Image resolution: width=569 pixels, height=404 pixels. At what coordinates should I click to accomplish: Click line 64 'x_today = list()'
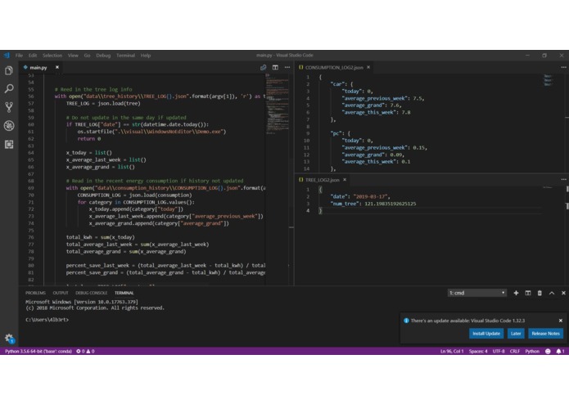pos(89,153)
